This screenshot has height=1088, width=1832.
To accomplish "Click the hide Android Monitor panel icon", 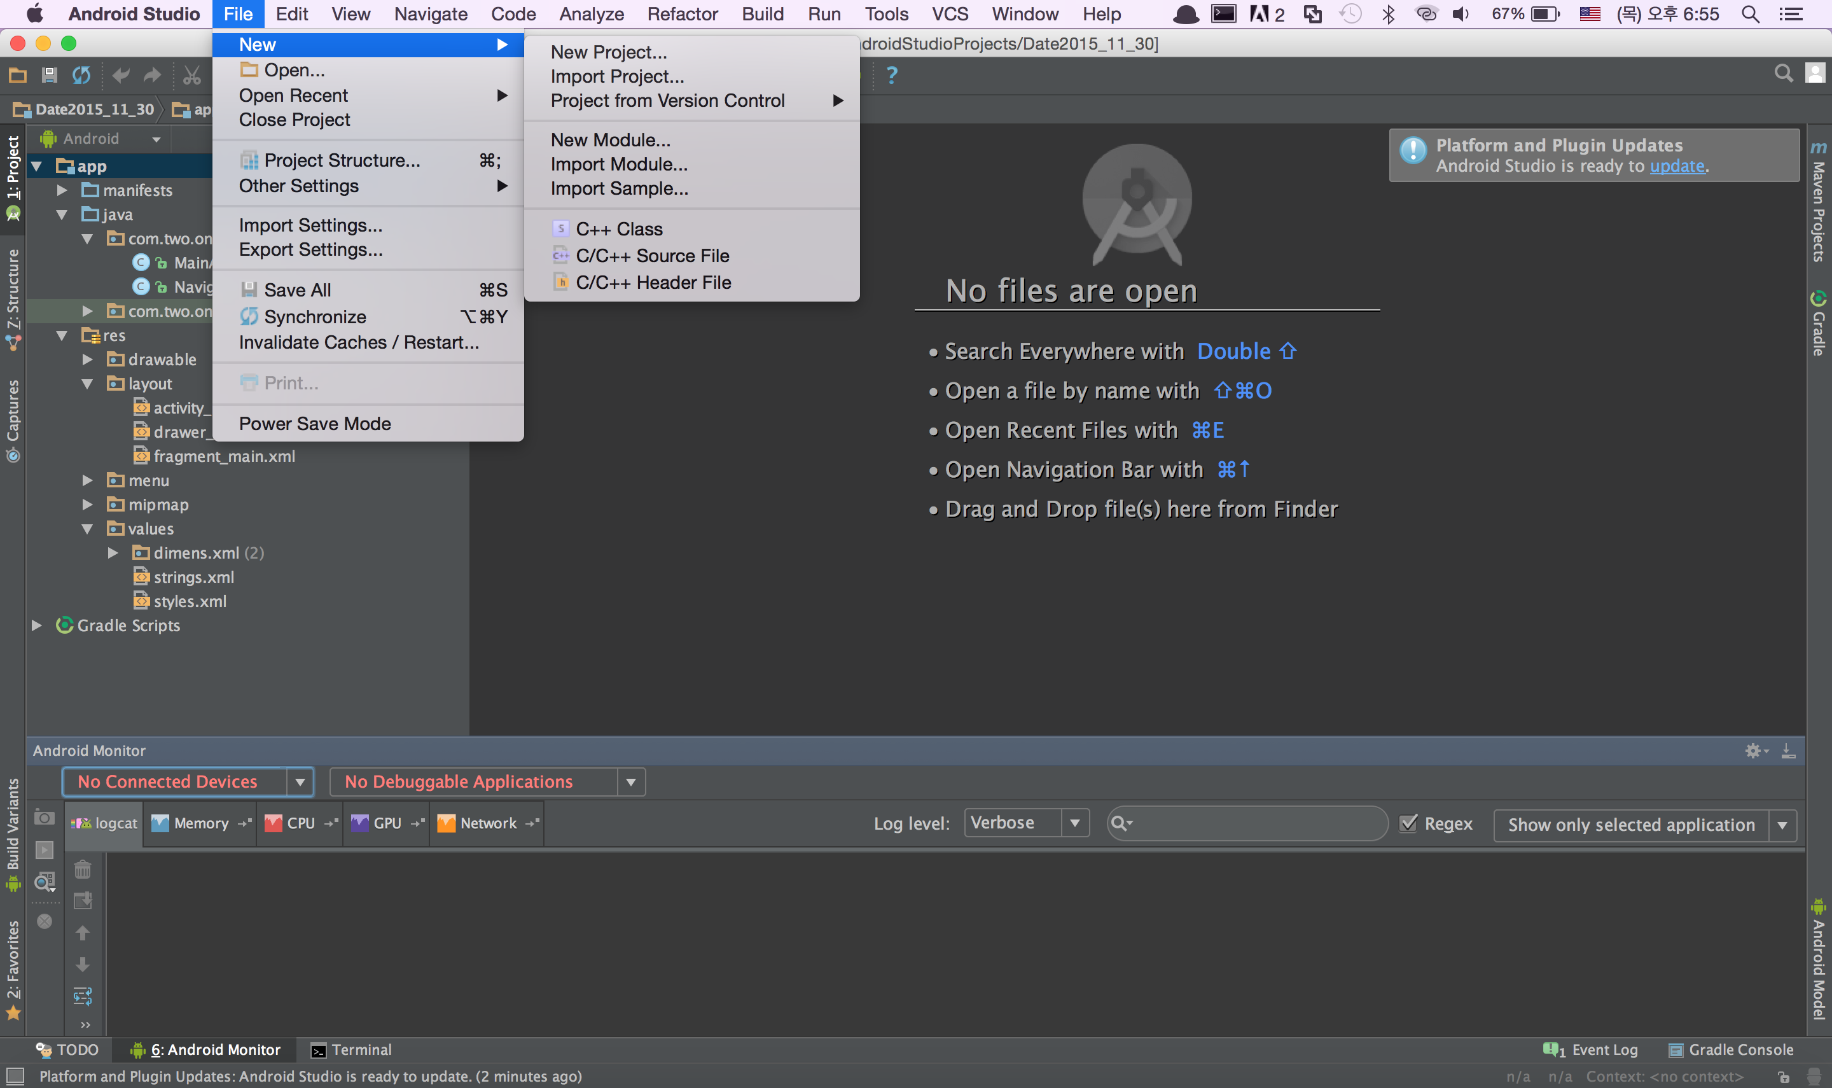I will pyautogui.click(x=1788, y=751).
